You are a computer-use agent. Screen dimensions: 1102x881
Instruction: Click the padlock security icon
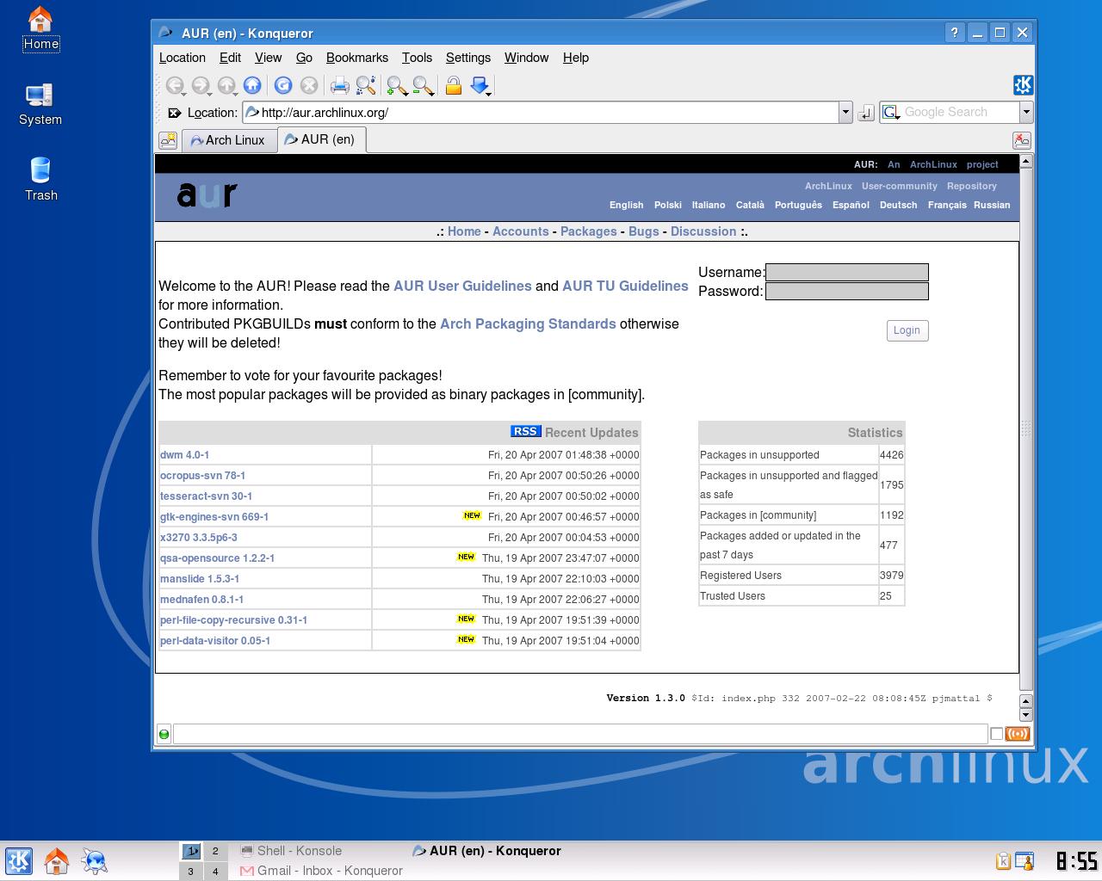[454, 85]
